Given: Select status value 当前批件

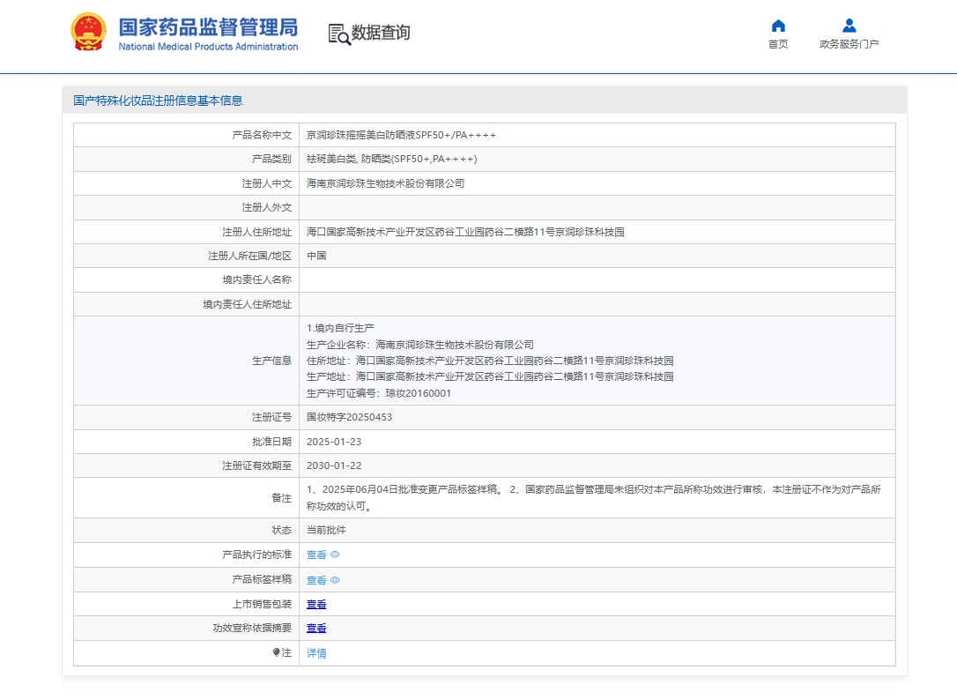Looking at the screenshot, I should 326,530.
